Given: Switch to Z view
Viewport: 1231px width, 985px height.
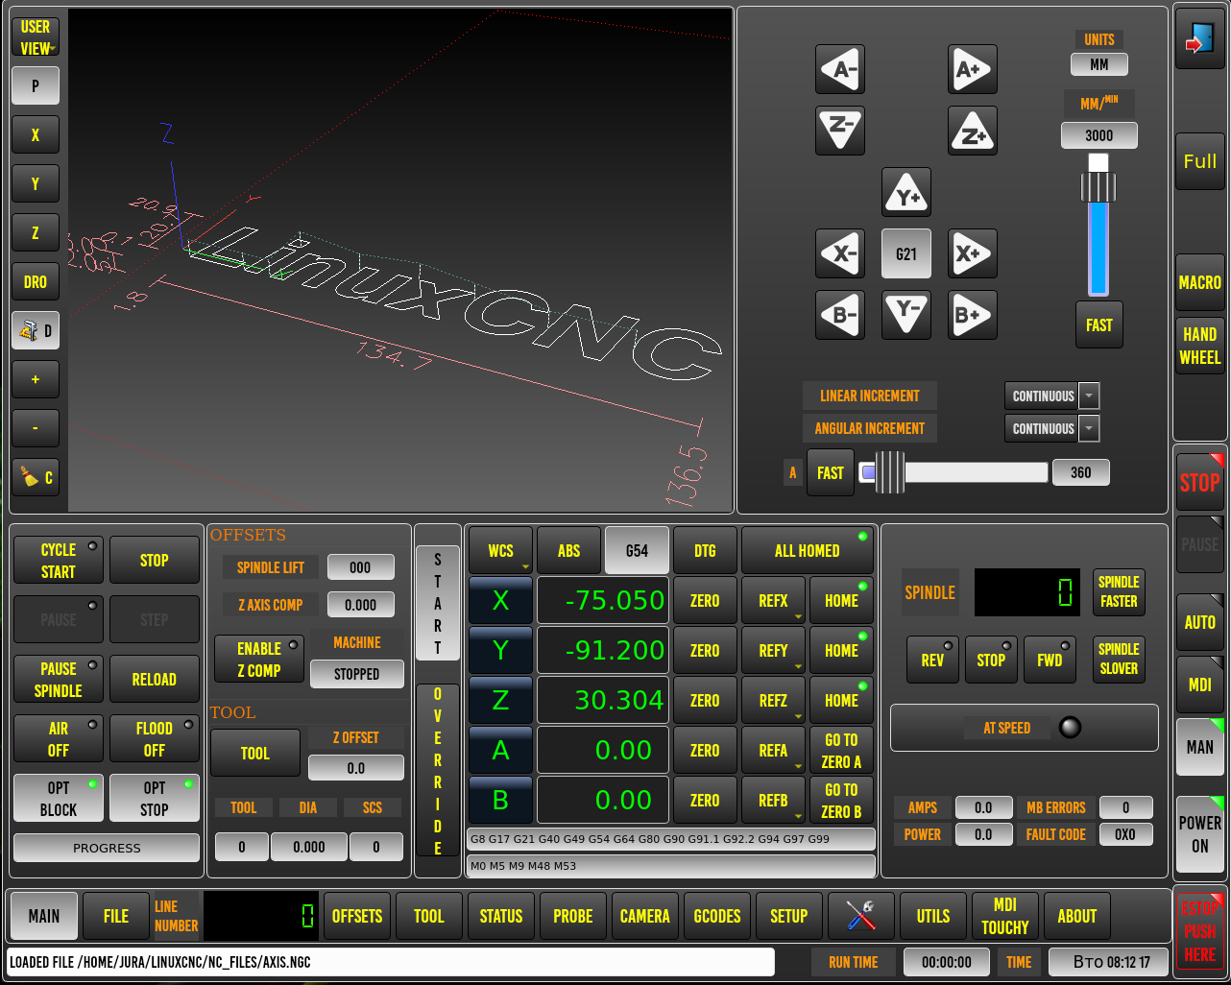Looking at the screenshot, I should [x=36, y=233].
